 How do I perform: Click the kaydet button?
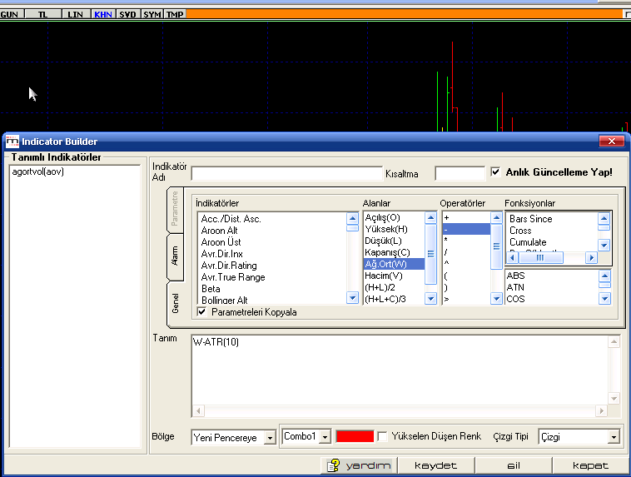click(436, 465)
